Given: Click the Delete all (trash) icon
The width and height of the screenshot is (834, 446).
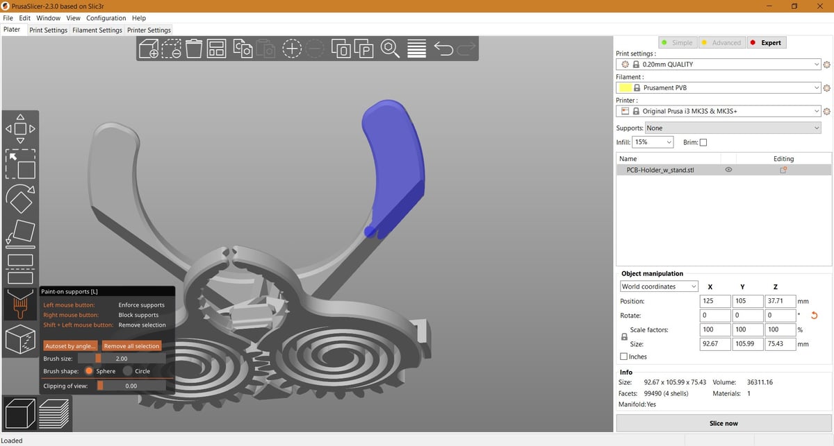Looking at the screenshot, I should [x=194, y=49].
